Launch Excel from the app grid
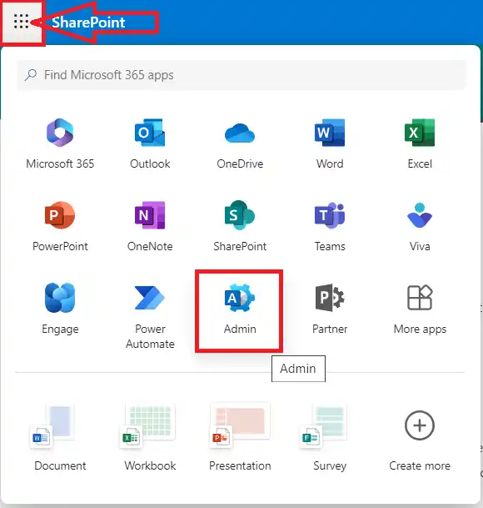483x508 pixels. coord(420,144)
